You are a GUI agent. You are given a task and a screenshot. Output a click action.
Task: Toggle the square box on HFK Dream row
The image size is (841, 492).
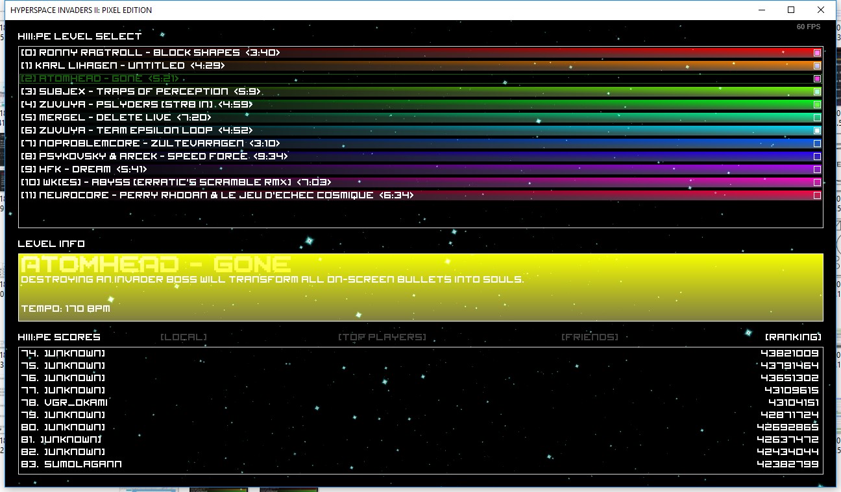[817, 170]
